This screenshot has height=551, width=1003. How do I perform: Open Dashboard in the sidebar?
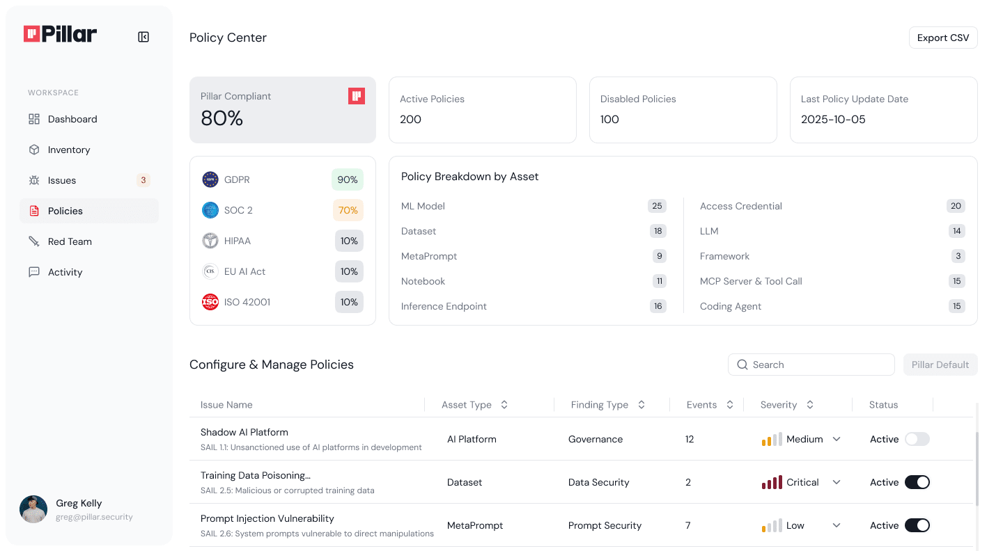pos(89,119)
